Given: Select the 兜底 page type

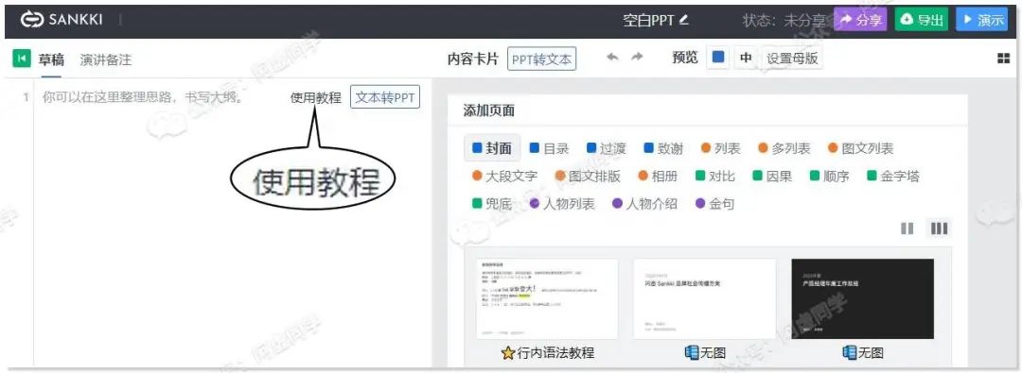Looking at the screenshot, I should [x=492, y=204].
